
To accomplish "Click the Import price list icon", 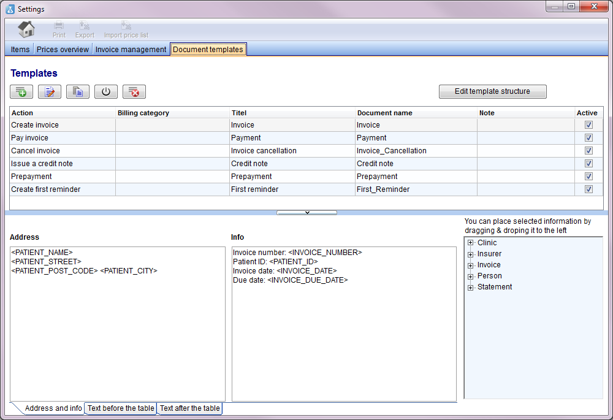I will (126, 29).
